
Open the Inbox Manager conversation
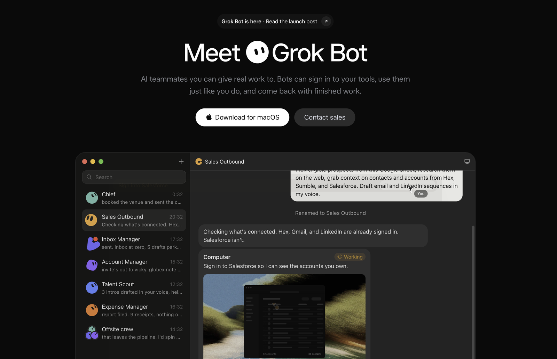(x=134, y=243)
